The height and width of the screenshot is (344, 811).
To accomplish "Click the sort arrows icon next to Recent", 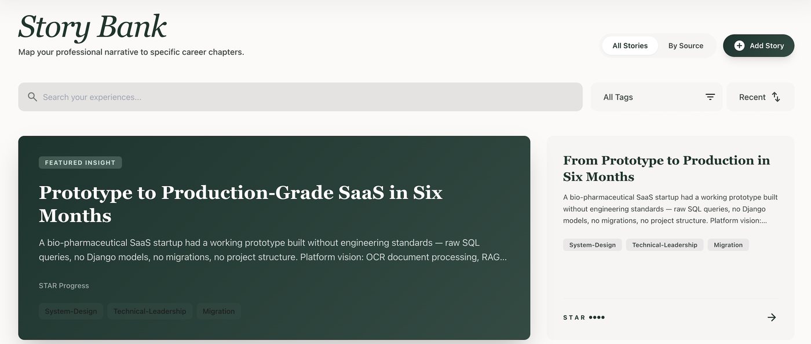I will [776, 97].
